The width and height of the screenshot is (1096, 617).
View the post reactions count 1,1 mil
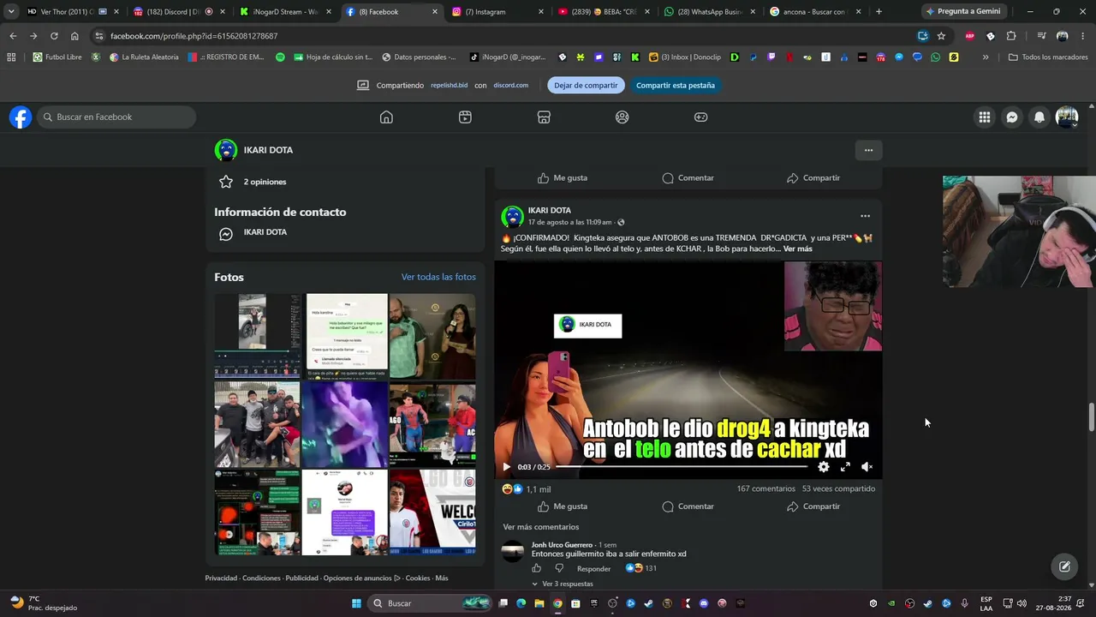point(539,489)
